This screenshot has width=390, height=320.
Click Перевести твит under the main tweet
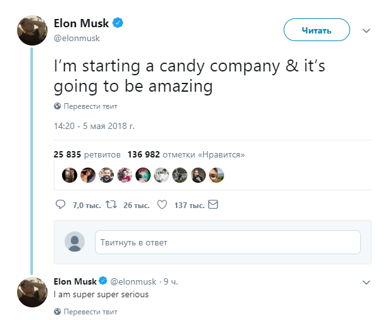tap(90, 106)
